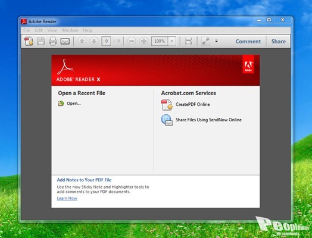Click the zoom in plus icon
The width and height of the screenshot is (312, 238).
(x=143, y=41)
